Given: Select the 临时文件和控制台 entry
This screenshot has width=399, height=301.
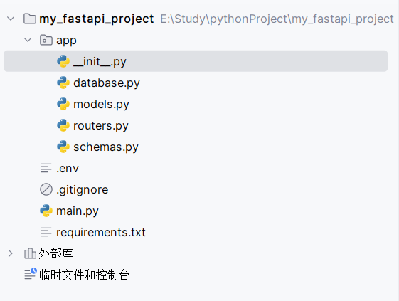Looking at the screenshot, I should tap(84, 275).
